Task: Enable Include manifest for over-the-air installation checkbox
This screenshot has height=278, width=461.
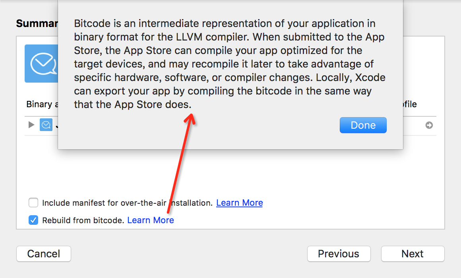Action: pos(33,203)
